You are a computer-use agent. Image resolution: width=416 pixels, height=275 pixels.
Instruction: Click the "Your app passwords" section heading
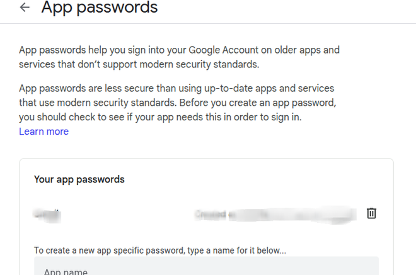(x=79, y=179)
